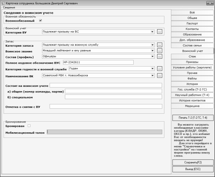Uncheck the Военнообязанный checkbox
This screenshot has height=177, width=215.
(40, 21)
